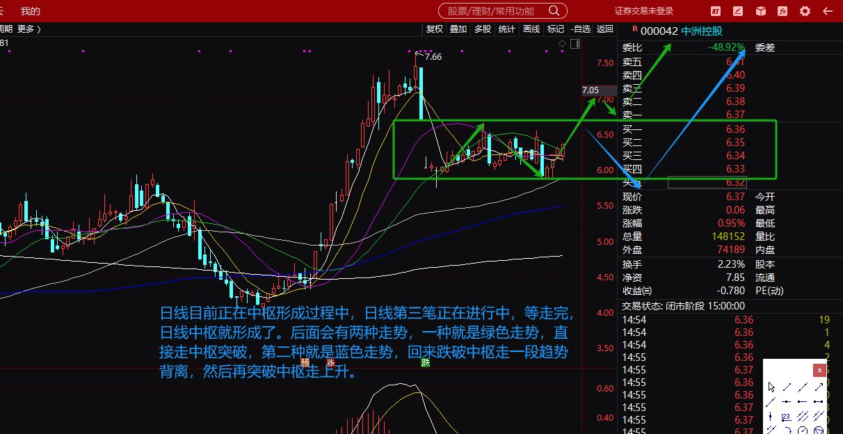Click the PE(动) label
Screen dimensions: 843x434
click(769, 291)
